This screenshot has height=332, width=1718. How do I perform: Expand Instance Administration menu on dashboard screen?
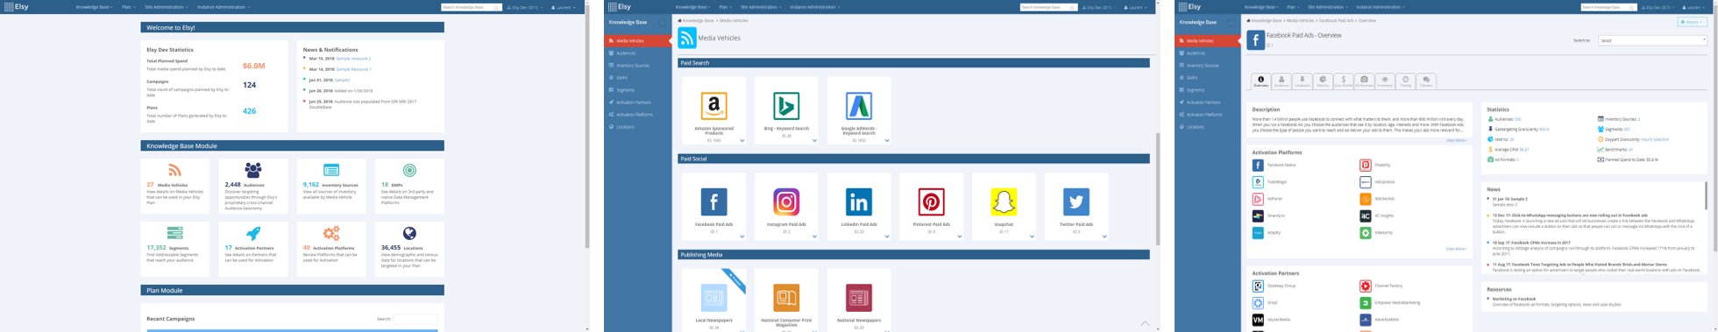(224, 7)
